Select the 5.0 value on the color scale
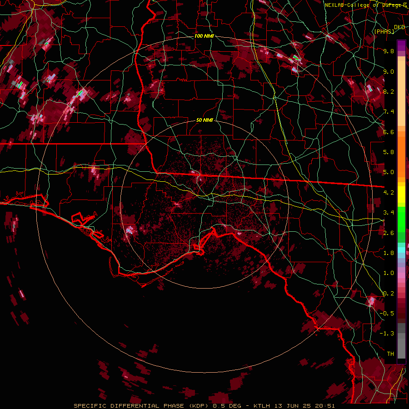The width and height of the screenshot is (409, 409). point(389,172)
